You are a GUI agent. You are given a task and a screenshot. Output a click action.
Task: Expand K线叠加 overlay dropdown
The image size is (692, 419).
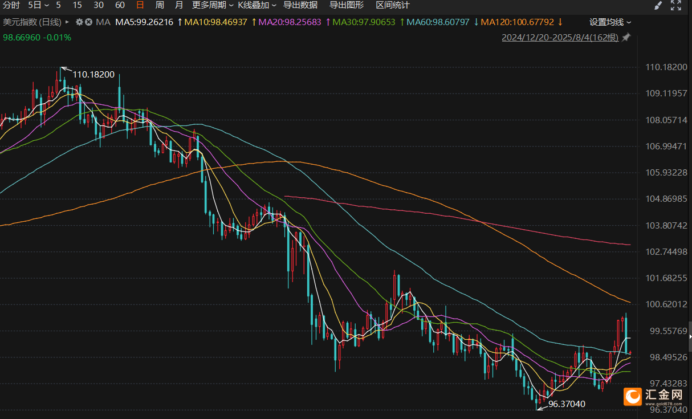257,5
